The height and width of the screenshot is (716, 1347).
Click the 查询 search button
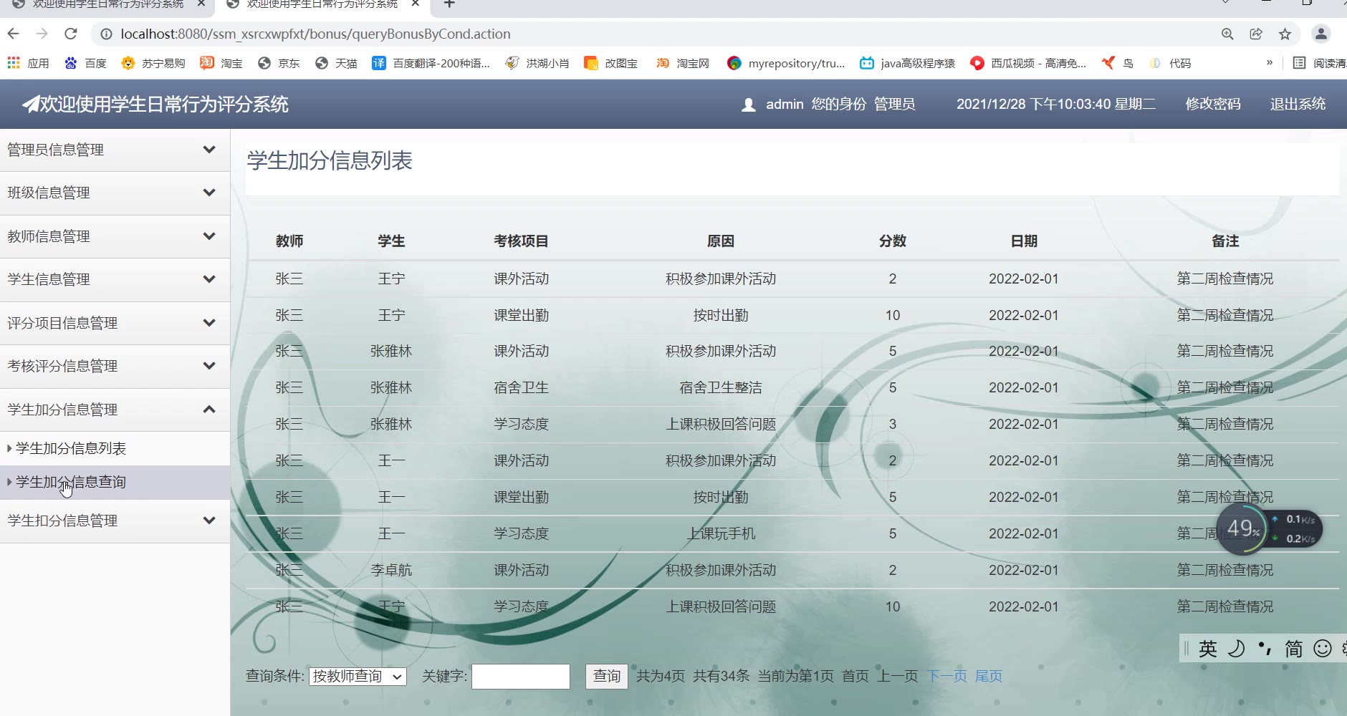[607, 676]
